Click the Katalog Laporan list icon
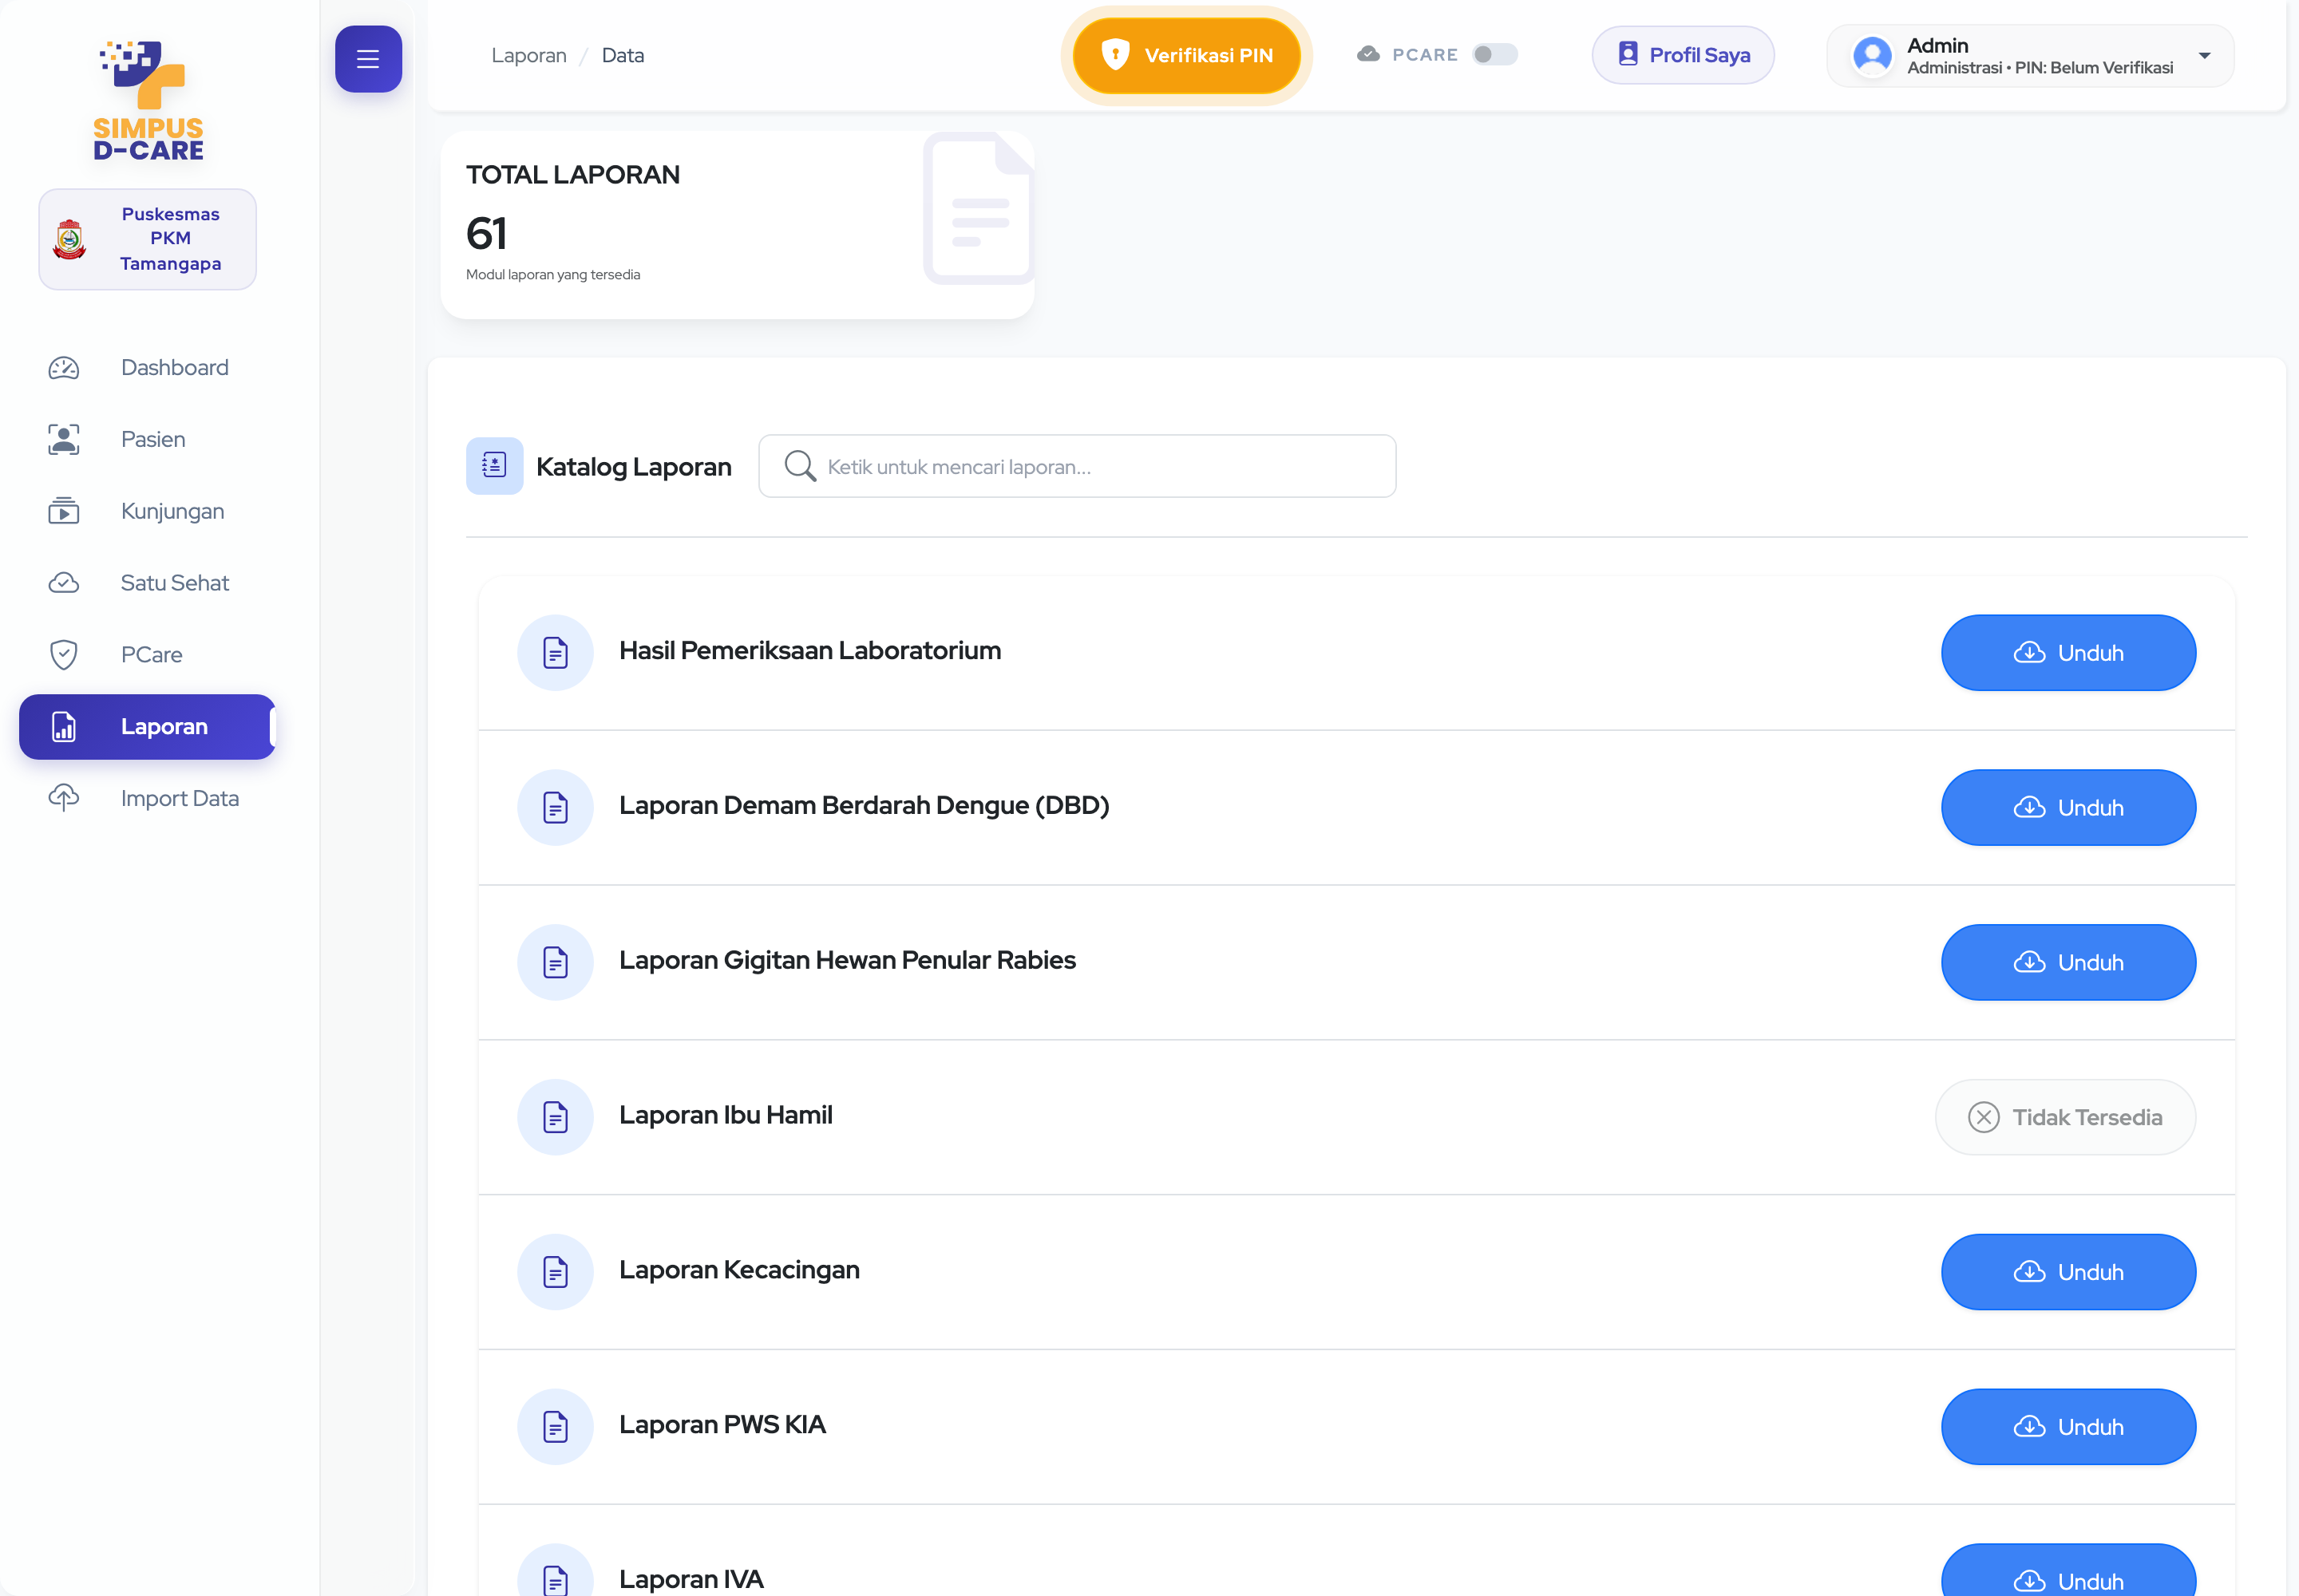 pyautogui.click(x=494, y=466)
